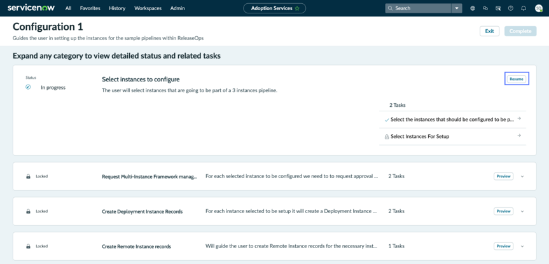
Task: Open the chat bubbles icon
Action: coord(485,8)
